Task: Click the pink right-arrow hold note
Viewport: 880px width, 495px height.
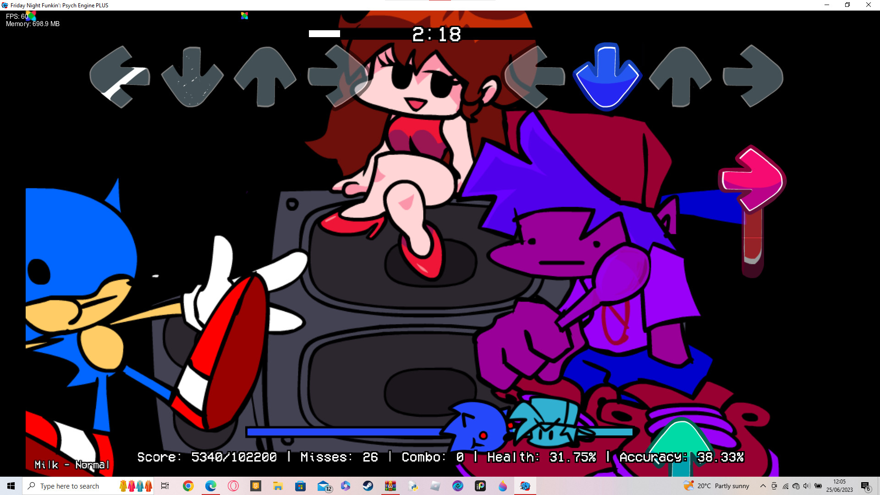Action: tap(753, 180)
